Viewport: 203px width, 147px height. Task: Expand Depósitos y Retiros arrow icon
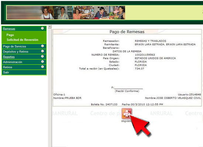(42, 51)
